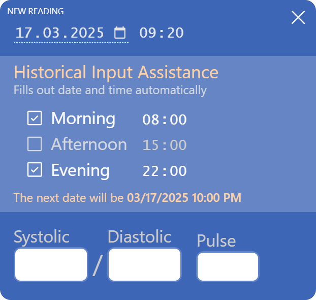Screen dimensions: 316x300
Task: Focus the Pulse input box
Action: pyautogui.click(x=228, y=266)
